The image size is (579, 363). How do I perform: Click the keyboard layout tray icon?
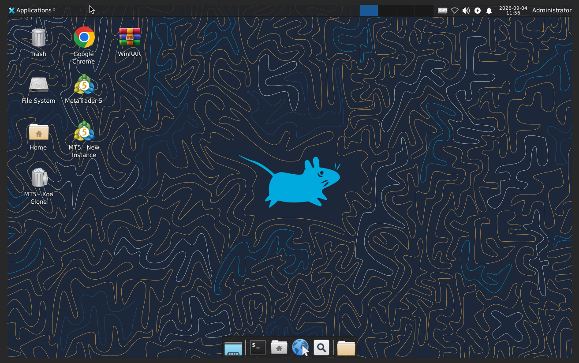(x=443, y=11)
